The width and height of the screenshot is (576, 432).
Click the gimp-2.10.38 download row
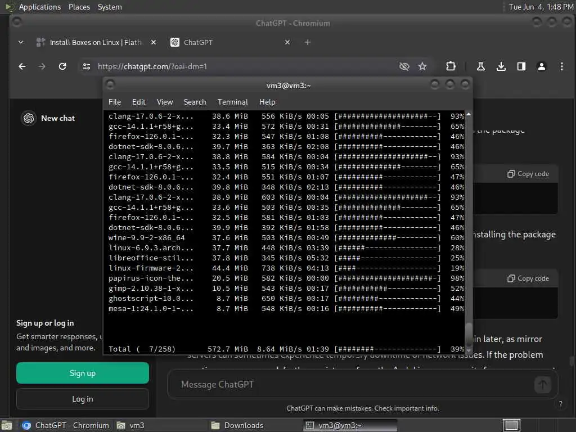tap(286, 289)
